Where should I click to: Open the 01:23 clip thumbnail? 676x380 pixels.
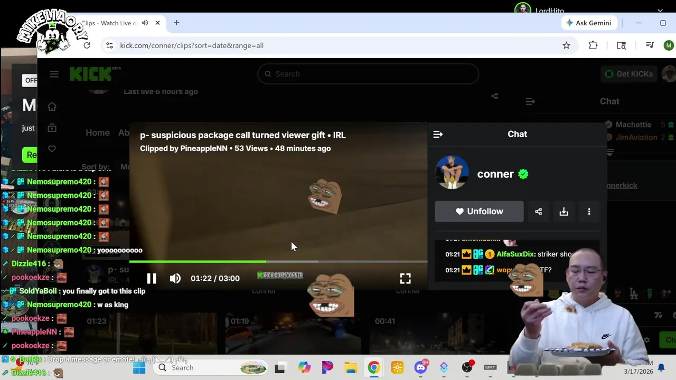[151, 332]
